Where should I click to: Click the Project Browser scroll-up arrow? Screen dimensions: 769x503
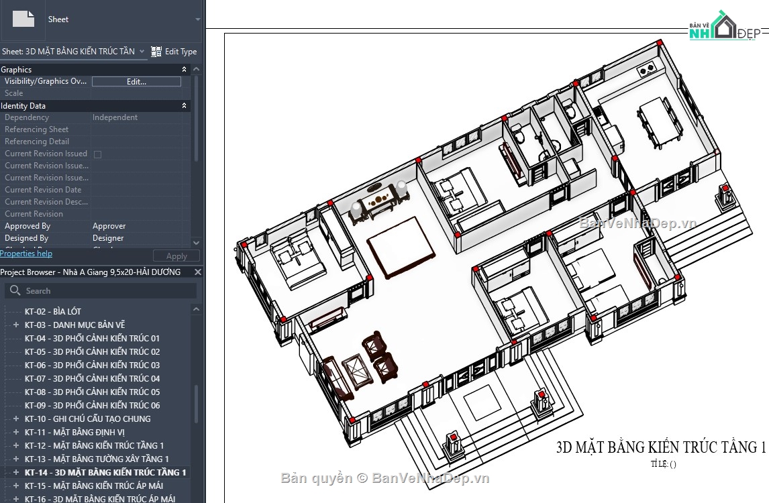click(x=196, y=309)
